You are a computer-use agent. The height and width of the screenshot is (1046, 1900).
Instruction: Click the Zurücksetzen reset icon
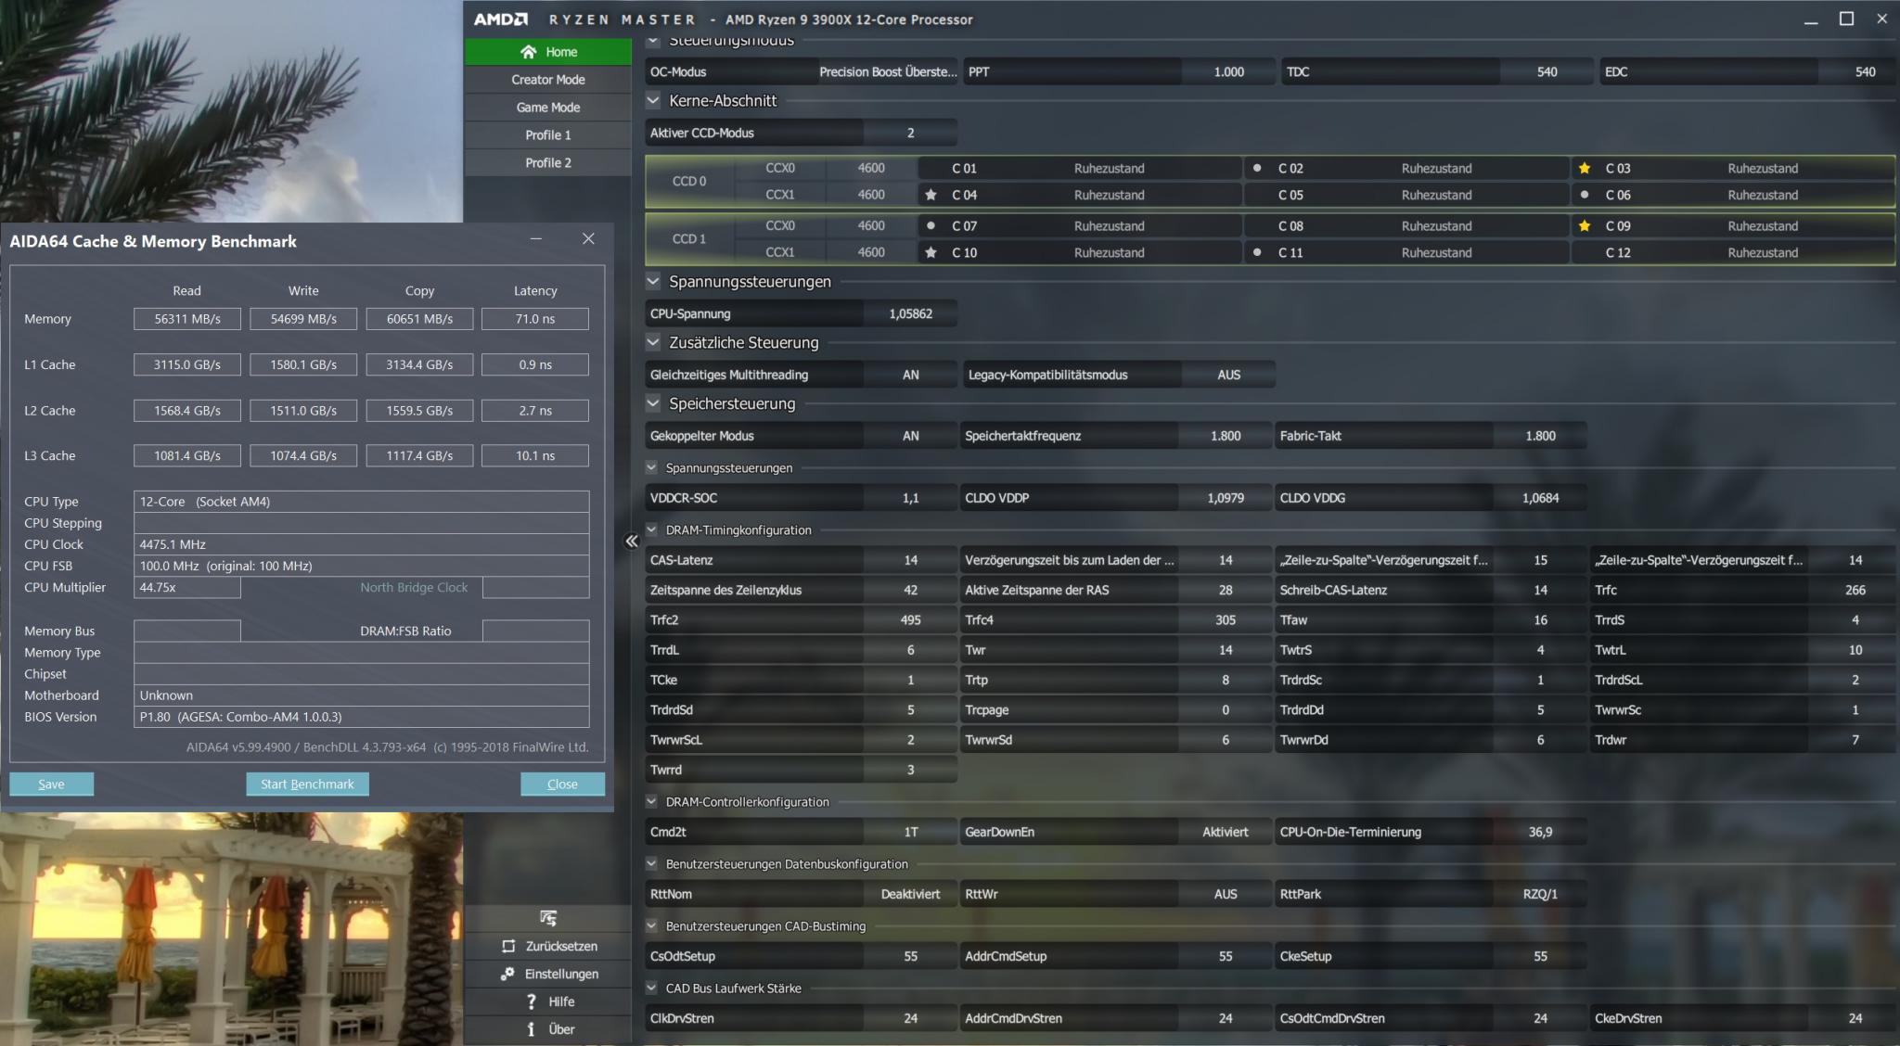pyautogui.click(x=508, y=946)
